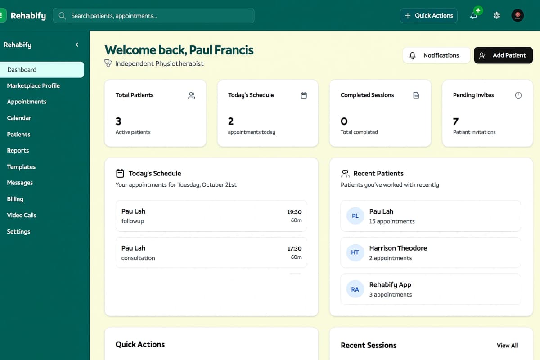540x360 pixels.
Task: Click the Notifications button
Action: (x=436, y=55)
